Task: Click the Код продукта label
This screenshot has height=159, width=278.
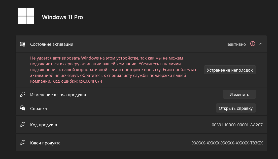Action: pyautogui.click(x=44, y=125)
